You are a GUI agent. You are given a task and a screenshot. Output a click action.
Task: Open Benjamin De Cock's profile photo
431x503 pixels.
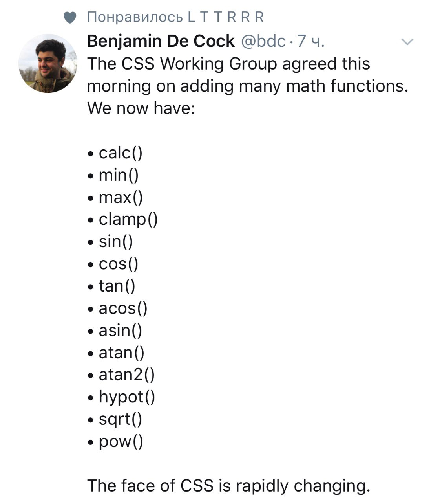pos(48,63)
